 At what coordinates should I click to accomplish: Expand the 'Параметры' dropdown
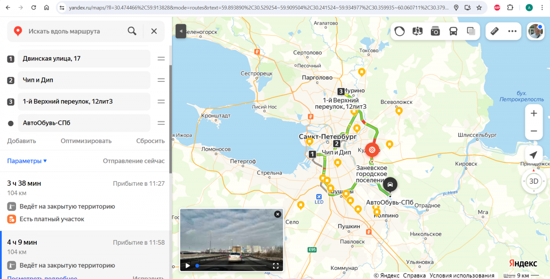27,161
